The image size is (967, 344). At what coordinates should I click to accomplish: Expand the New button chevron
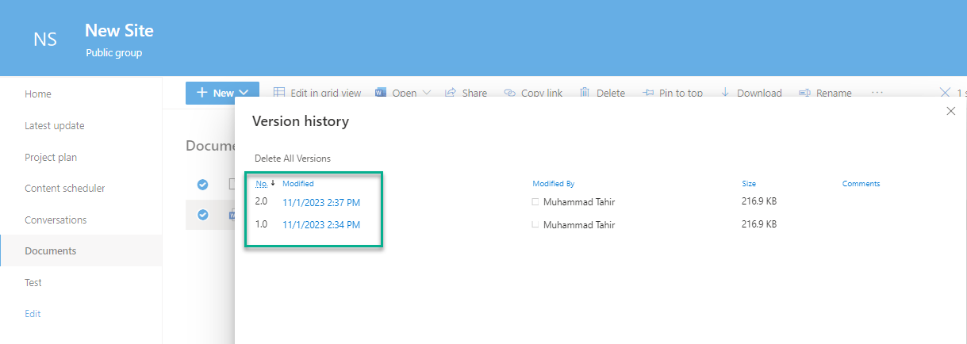(x=244, y=93)
